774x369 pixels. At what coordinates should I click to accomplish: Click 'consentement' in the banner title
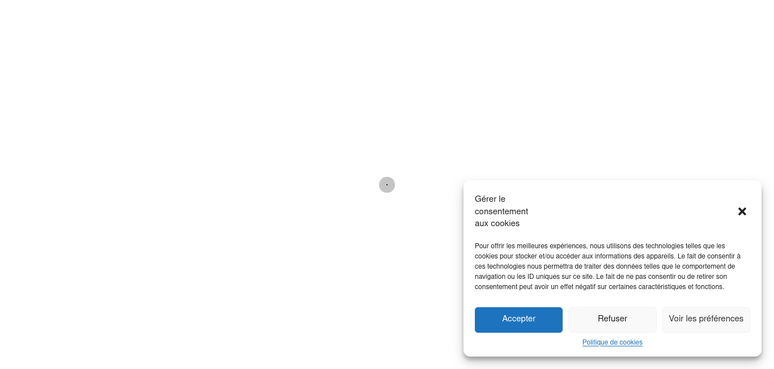click(501, 211)
